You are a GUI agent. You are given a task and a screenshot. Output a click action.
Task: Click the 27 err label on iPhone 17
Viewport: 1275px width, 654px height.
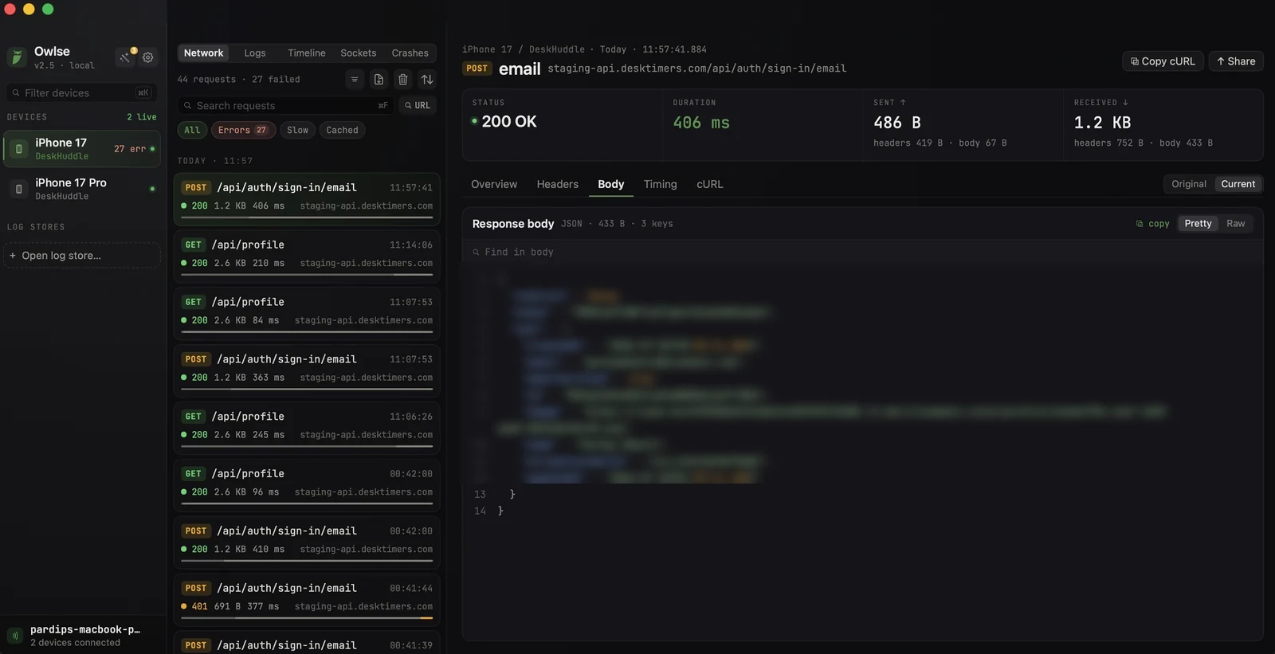point(130,149)
